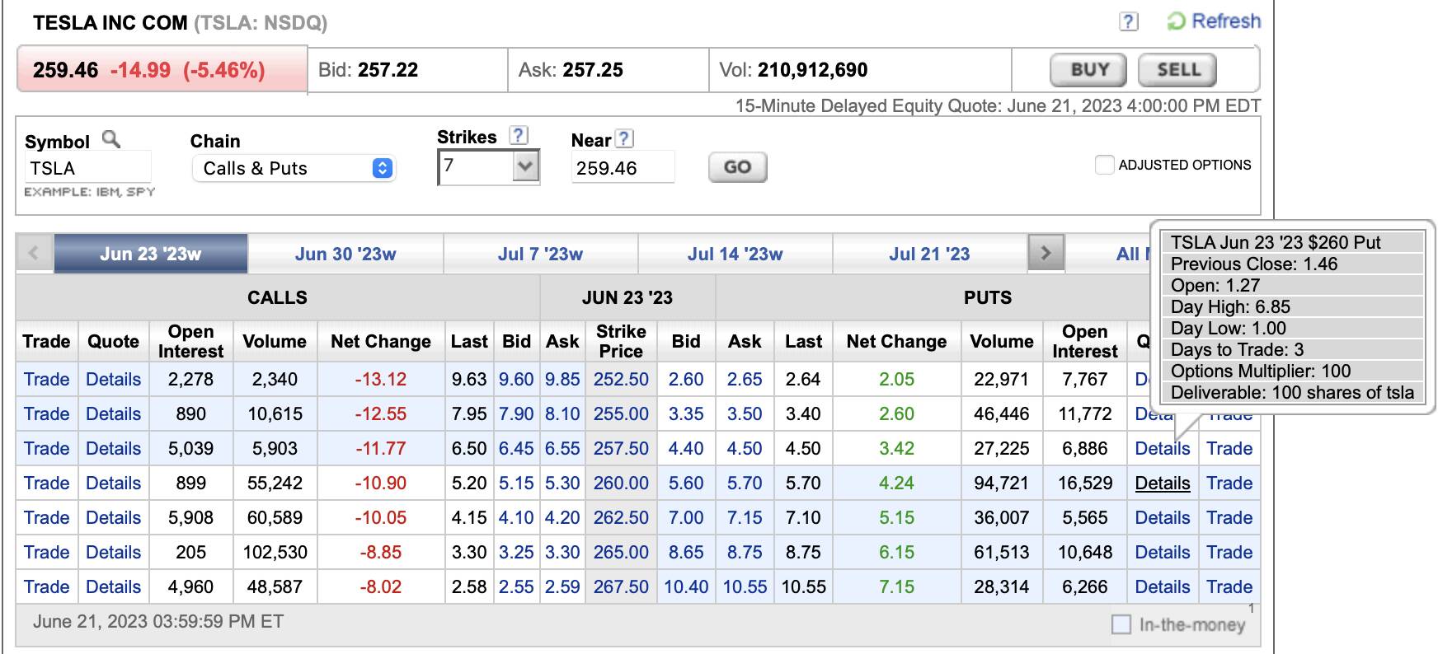The width and height of the screenshot is (1438, 654).
Task: Switch to Jun 30 '23w expiration tab
Action: pyautogui.click(x=345, y=254)
